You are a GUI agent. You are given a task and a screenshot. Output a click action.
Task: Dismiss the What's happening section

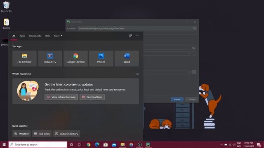(137, 74)
